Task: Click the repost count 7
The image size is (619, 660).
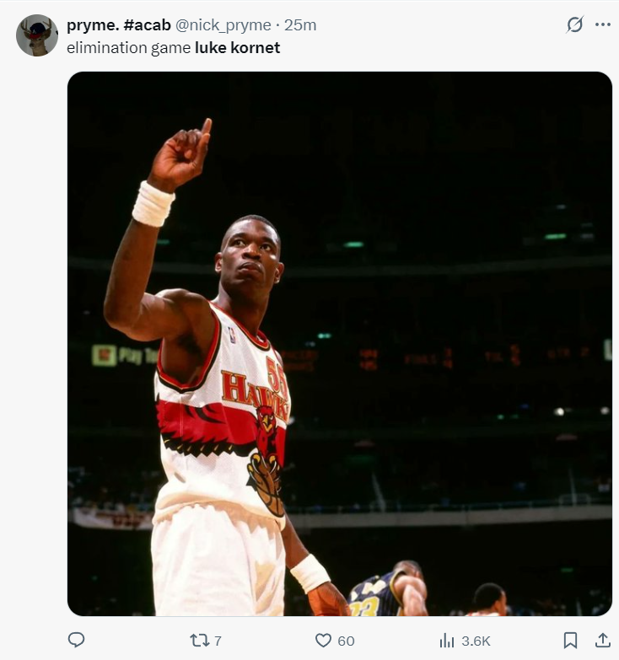Action: tap(218, 641)
